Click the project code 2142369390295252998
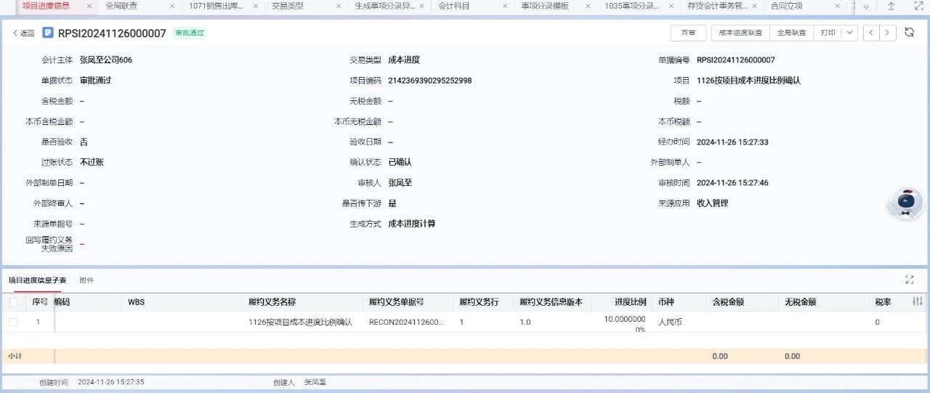The width and height of the screenshot is (930, 393). pos(430,81)
